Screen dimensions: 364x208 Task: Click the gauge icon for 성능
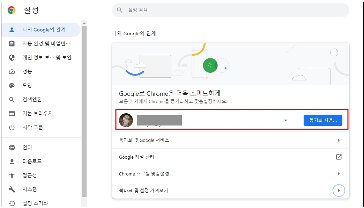click(x=12, y=72)
